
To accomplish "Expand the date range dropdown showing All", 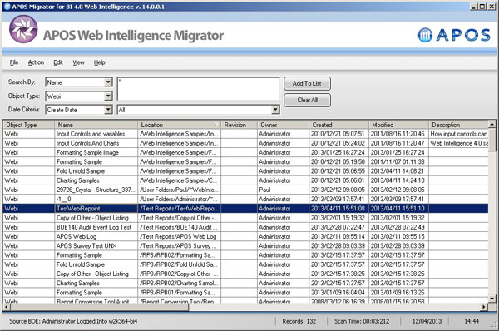I will [275, 110].
